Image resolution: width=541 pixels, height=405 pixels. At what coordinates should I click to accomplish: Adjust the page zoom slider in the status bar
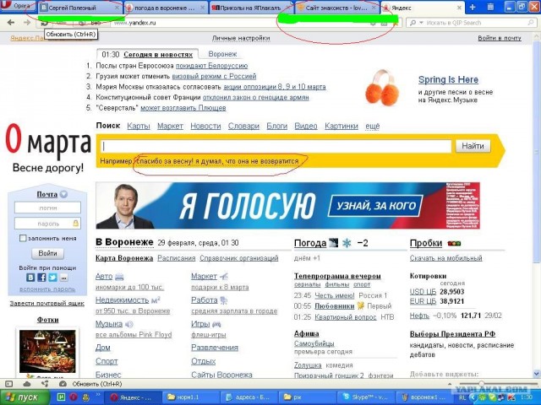coord(481,384)
